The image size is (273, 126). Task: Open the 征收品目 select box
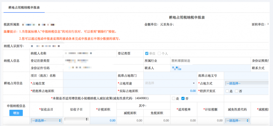[x=46, y=121]
